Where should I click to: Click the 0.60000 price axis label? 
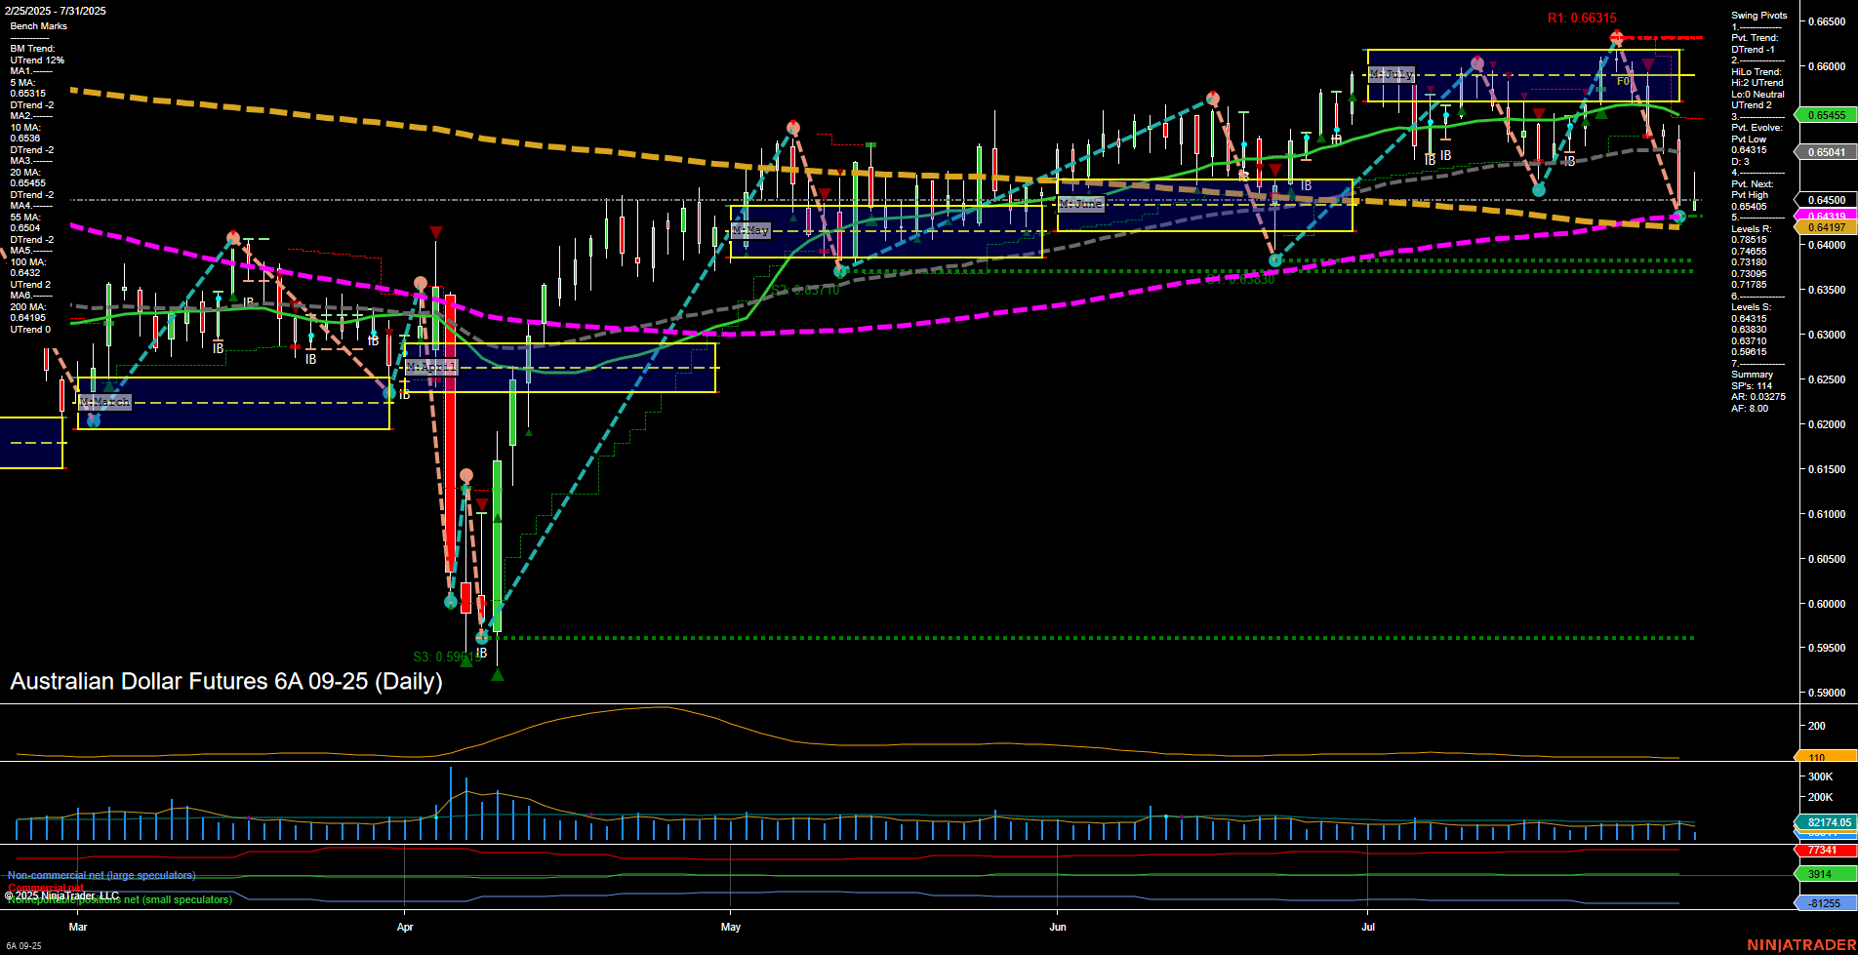1827,604
